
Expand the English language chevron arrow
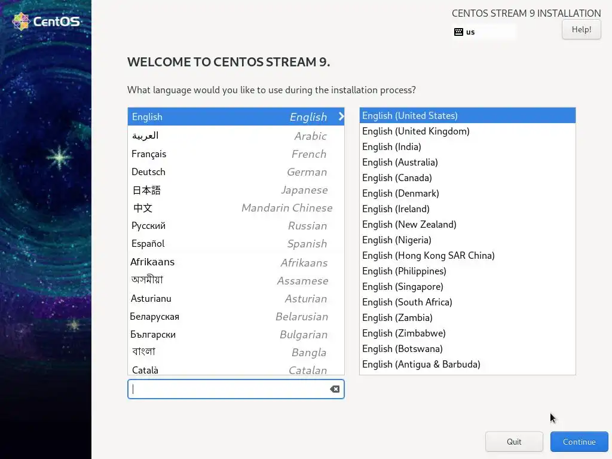[x=341, y=117]
